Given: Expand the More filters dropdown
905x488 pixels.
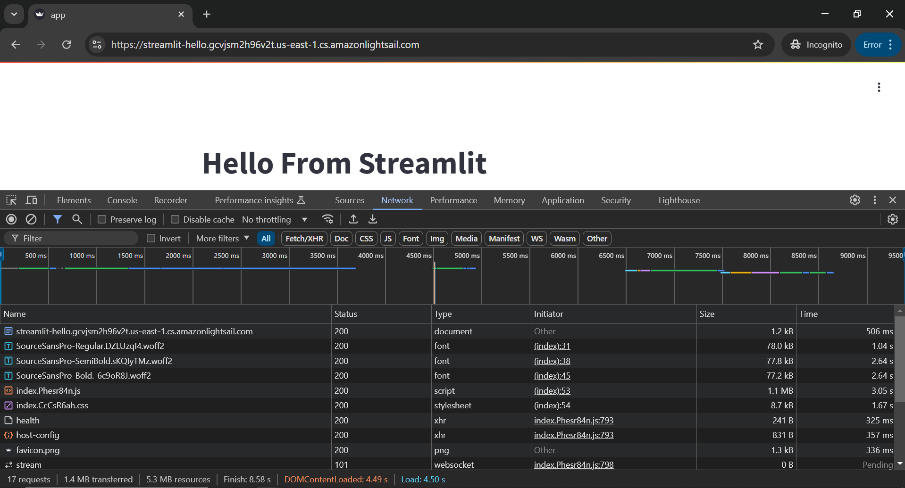Looking at the screenshot, I should point(222,238).
